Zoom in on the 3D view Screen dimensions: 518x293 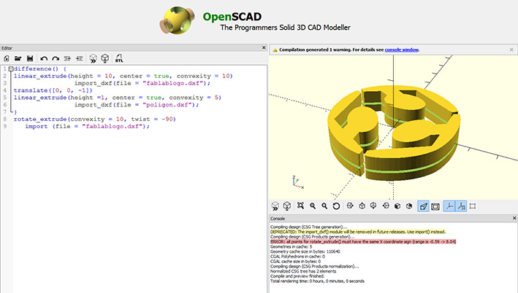pos(313,206)
